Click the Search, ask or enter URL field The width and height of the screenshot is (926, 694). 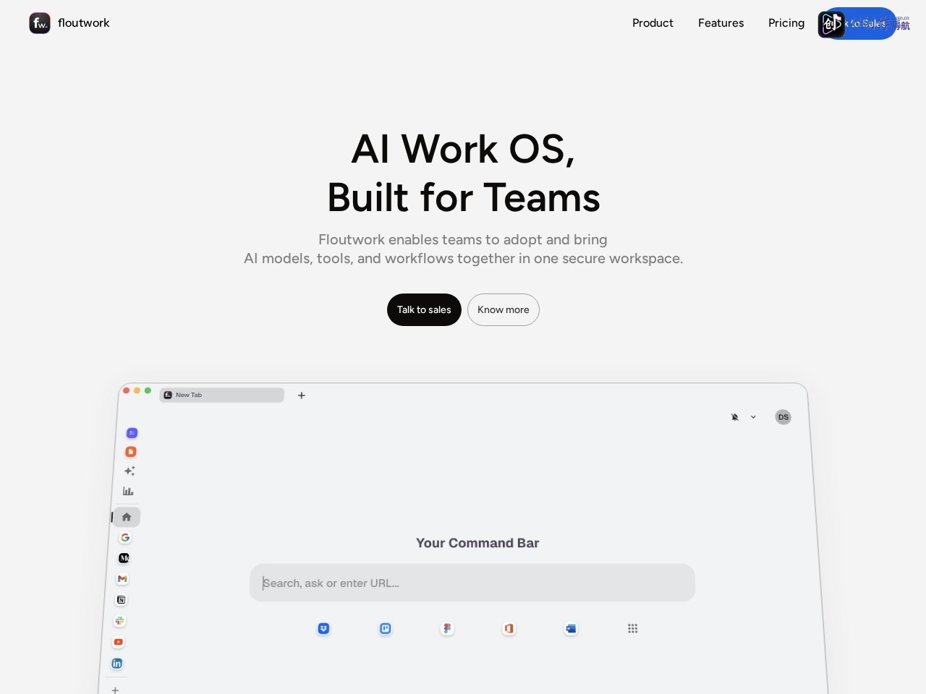[x=472, y=583]
